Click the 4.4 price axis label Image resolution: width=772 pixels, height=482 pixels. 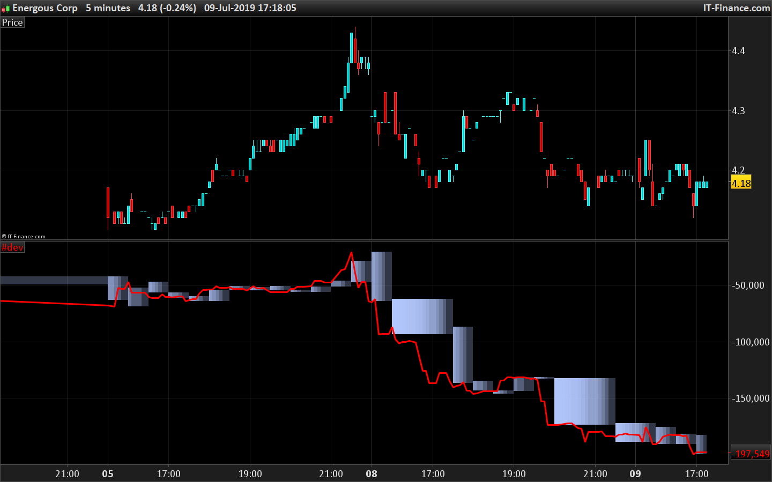738,51
